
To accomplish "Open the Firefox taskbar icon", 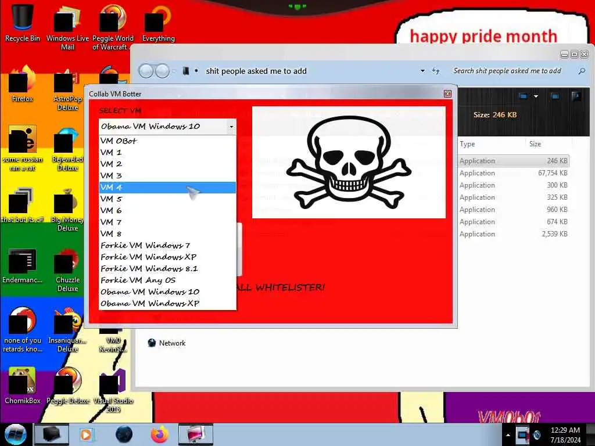I will pyautogui.click(x=160, y=434).
